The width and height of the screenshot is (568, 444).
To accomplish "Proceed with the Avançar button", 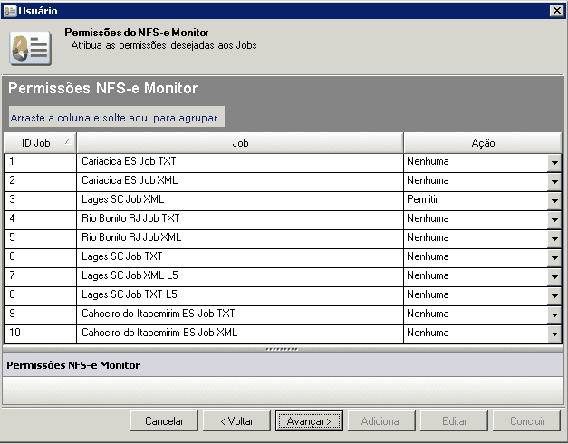I will point(308,421).
